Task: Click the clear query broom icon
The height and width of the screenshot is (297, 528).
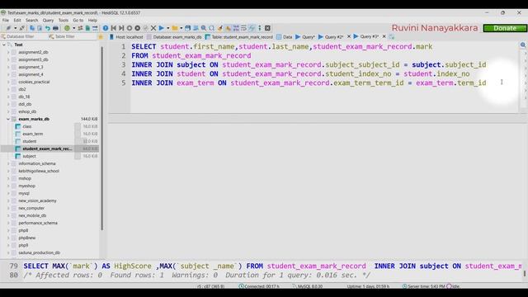Action: pyautogui.click(x=220, y=28)
